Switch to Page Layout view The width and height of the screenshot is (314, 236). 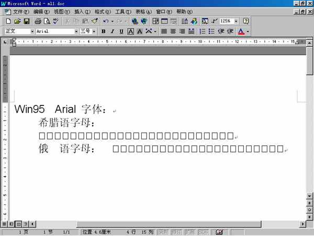18,224
